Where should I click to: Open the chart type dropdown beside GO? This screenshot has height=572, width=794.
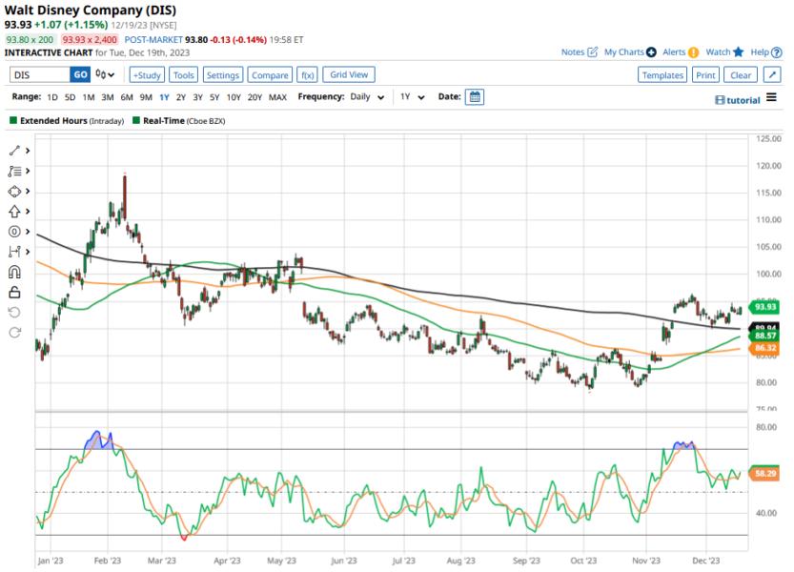pyautogui.click(x=106, y=75)
